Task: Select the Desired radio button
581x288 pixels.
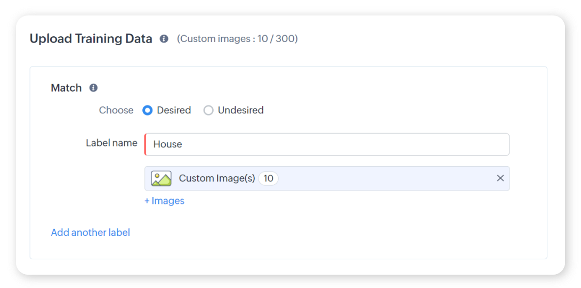Action: tap(148, 110)
